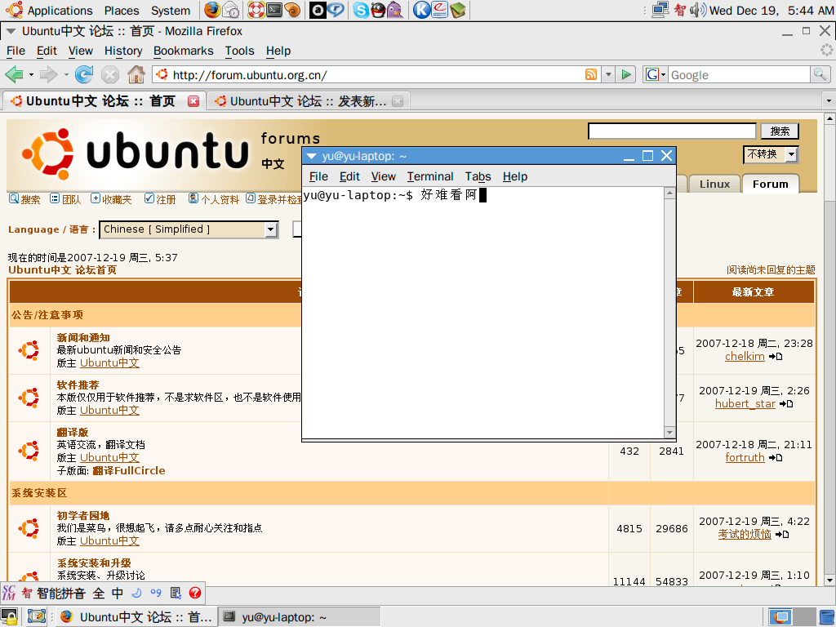Click the RSS feed icon in address bar

pos(591,74)
